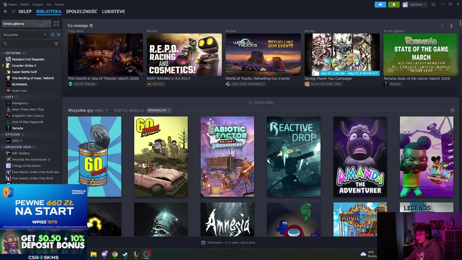The height and width of the screenshot is (260, 462).
Task: Collapse the GRUDZIEŃ 2025 category
Action: (x=19, y=147)
